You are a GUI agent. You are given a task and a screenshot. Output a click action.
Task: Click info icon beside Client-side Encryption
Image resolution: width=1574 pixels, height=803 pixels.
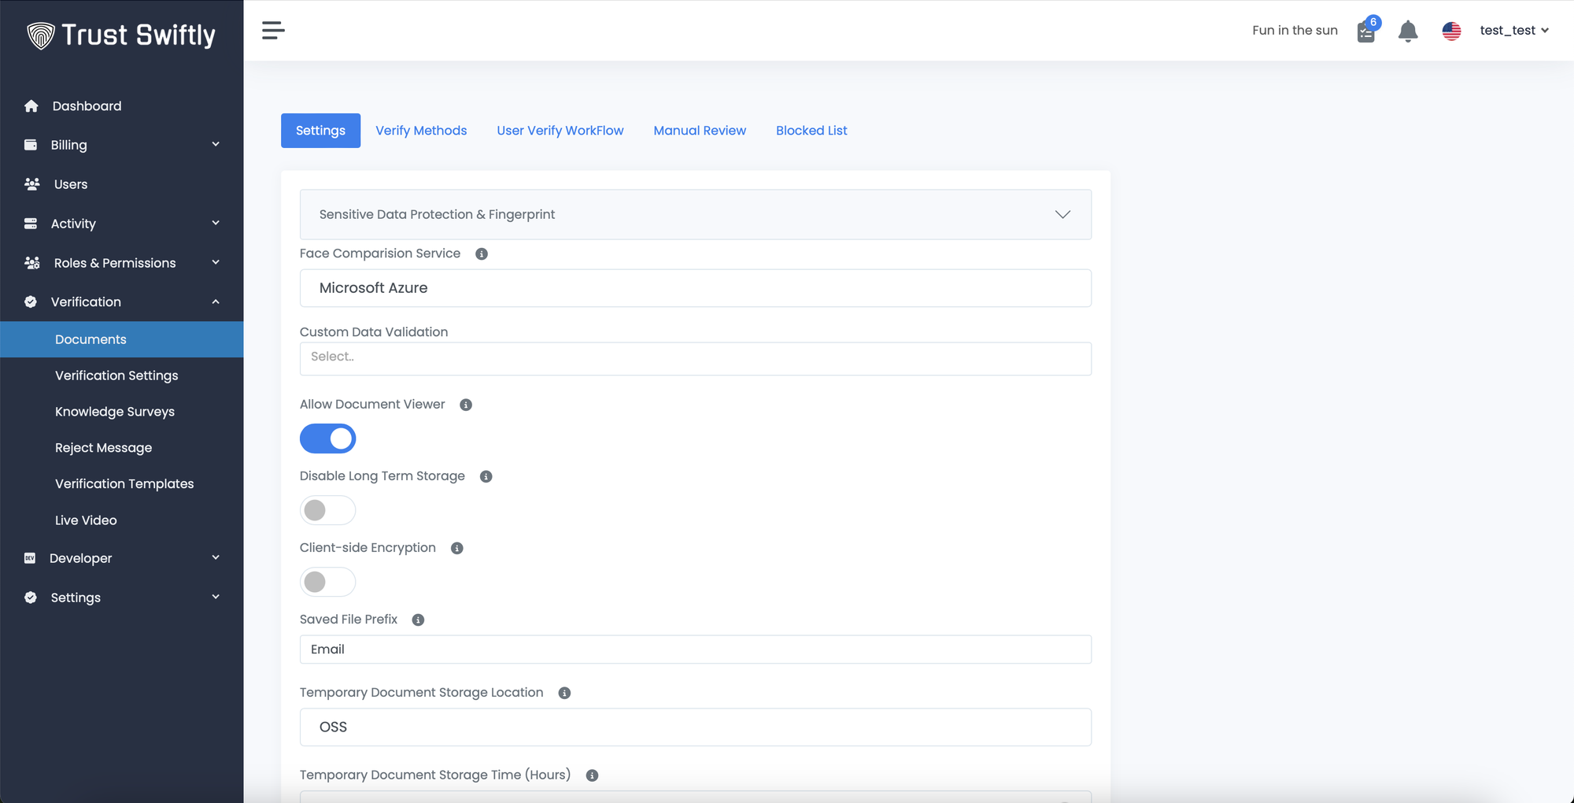[456, 548]
